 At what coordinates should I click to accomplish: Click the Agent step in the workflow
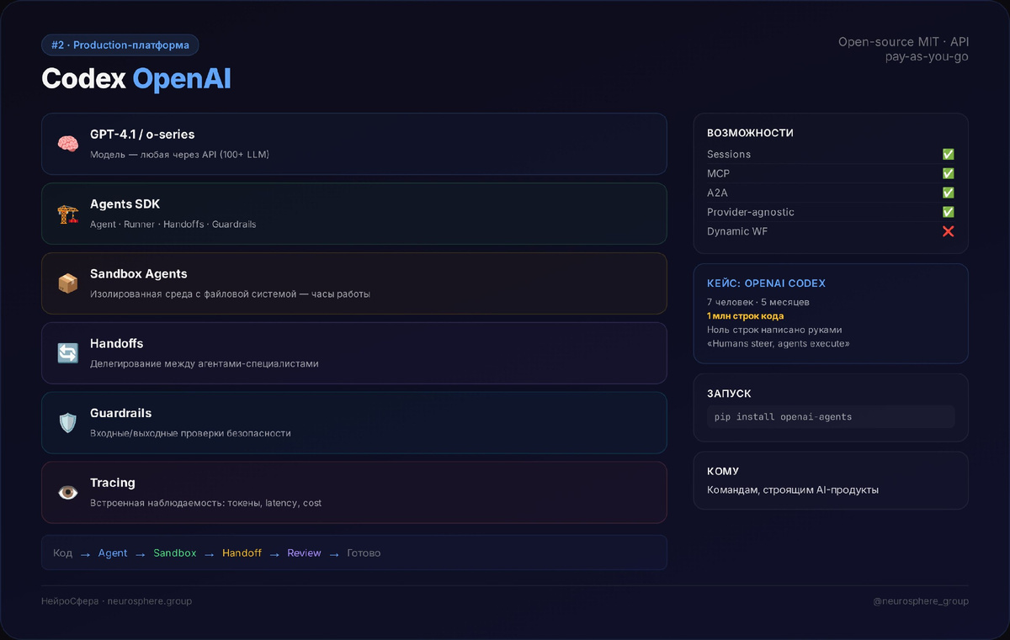(x=113, y=553)
